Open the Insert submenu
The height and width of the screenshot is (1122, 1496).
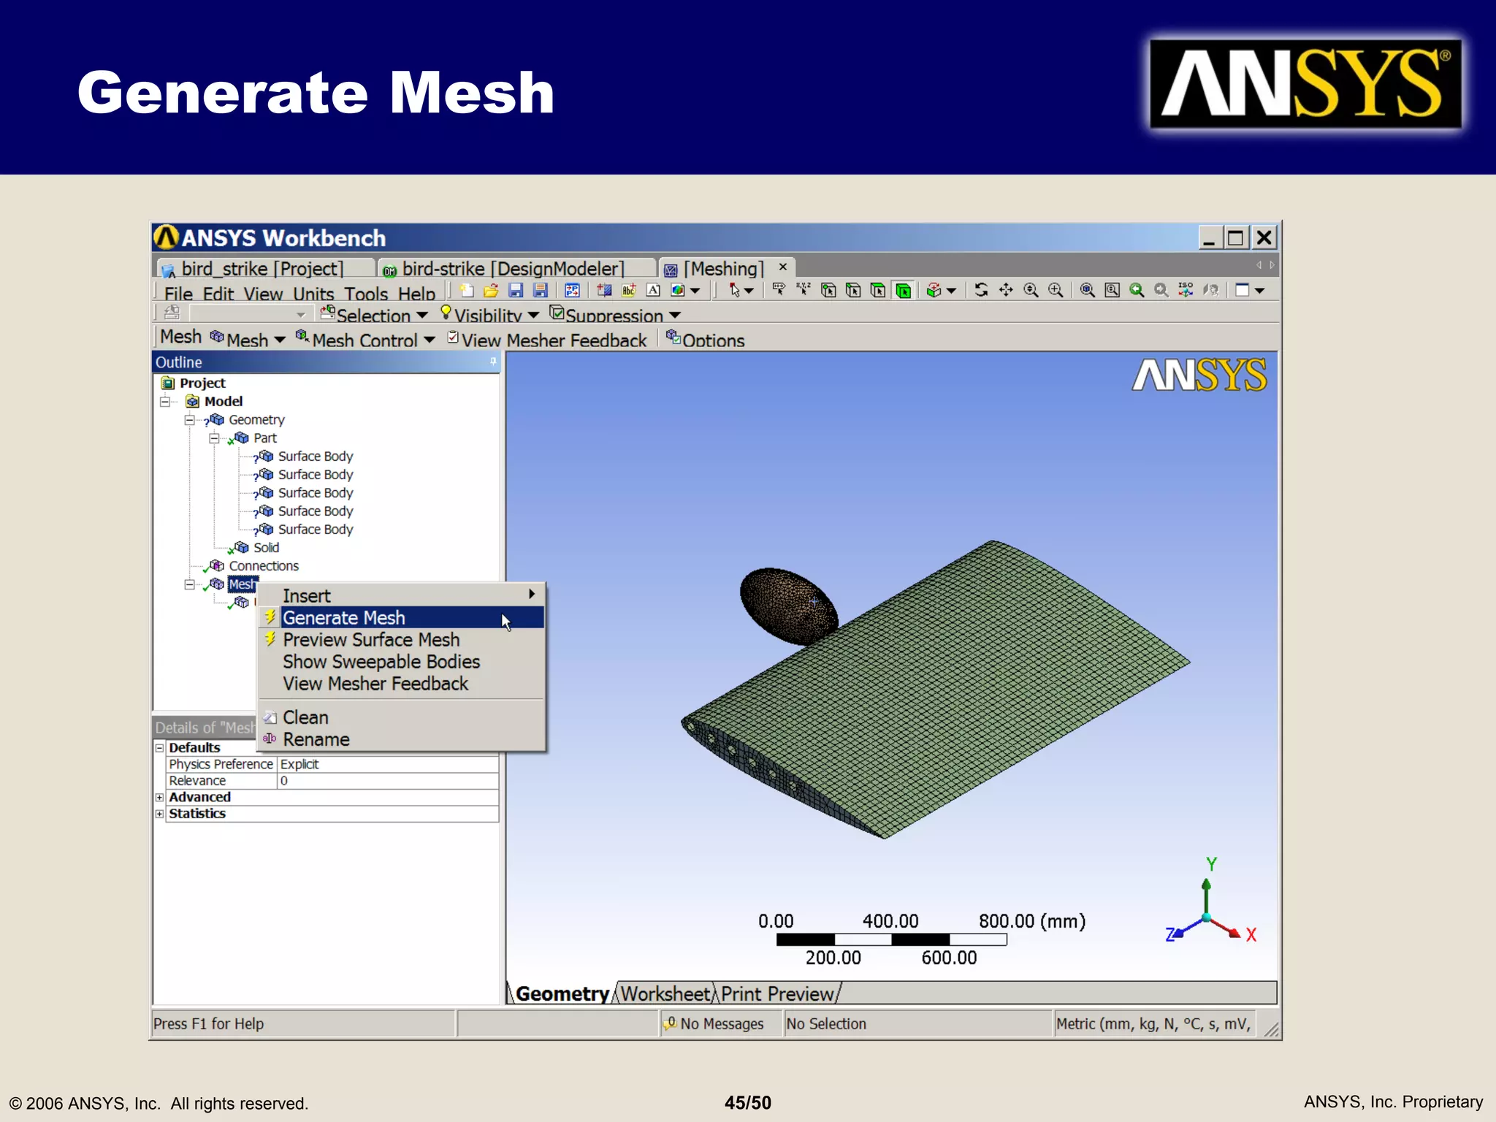(x=402, y=596)
